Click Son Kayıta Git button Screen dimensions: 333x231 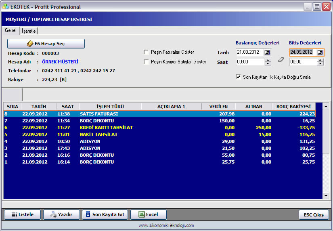(x=105, y=214)
